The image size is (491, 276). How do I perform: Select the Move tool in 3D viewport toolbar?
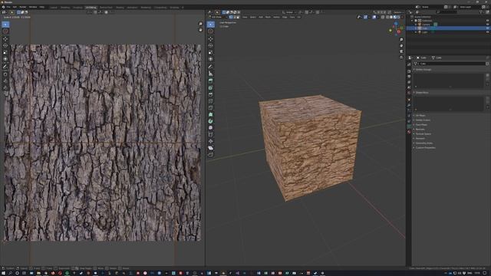(211, 39)
